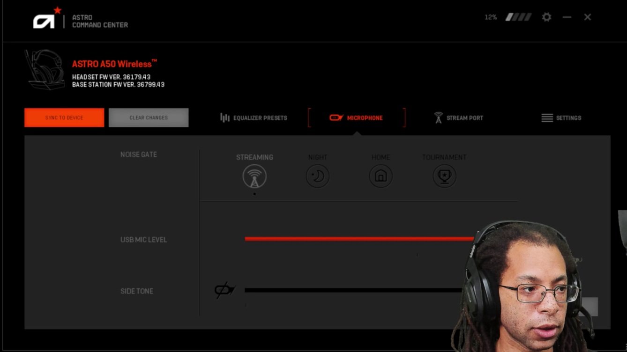Switch to the Microphone tab
This screenshot has height=352, width=627.
(x=356, y=118)
